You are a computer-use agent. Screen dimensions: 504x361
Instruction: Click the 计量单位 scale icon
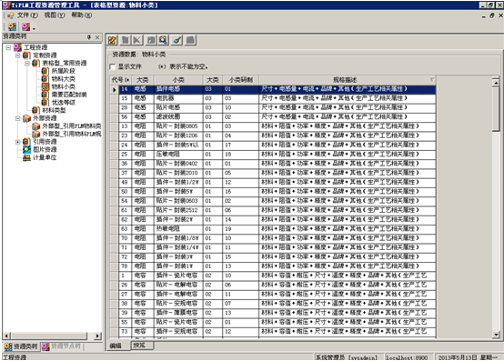pos(26,157)
